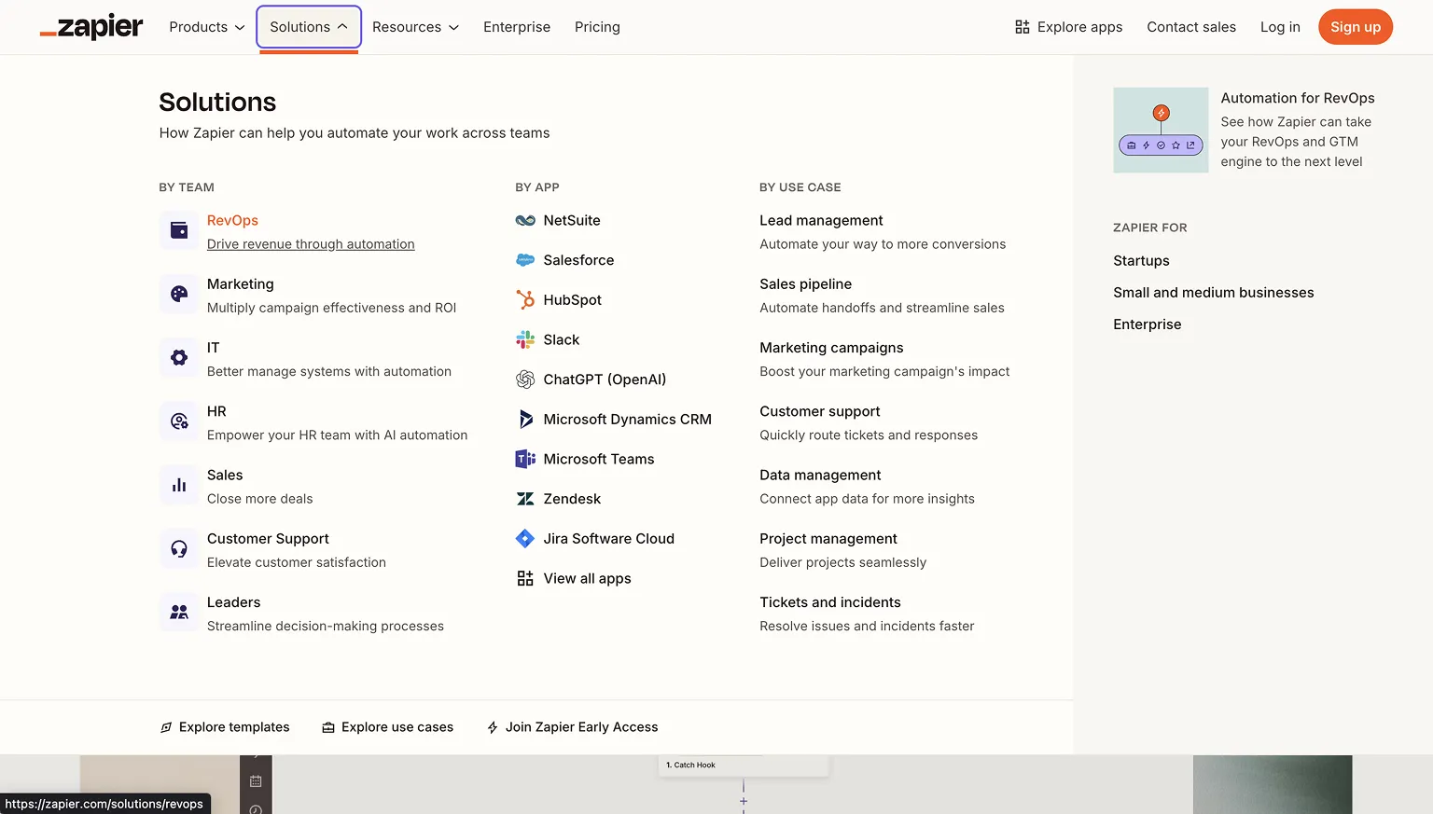Click the ChatGPT OpenAI icon
This screenshot has width=1433, height=814.
point(525,379)
